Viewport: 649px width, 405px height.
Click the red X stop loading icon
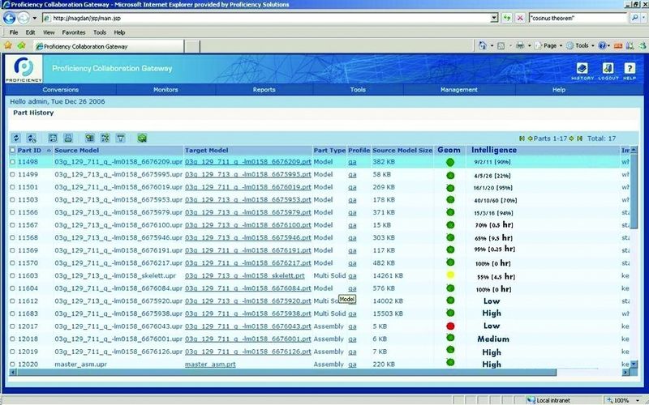(520, 18)
